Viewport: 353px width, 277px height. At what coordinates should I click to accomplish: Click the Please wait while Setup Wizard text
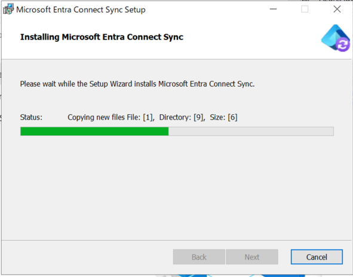tap(137, 84)
